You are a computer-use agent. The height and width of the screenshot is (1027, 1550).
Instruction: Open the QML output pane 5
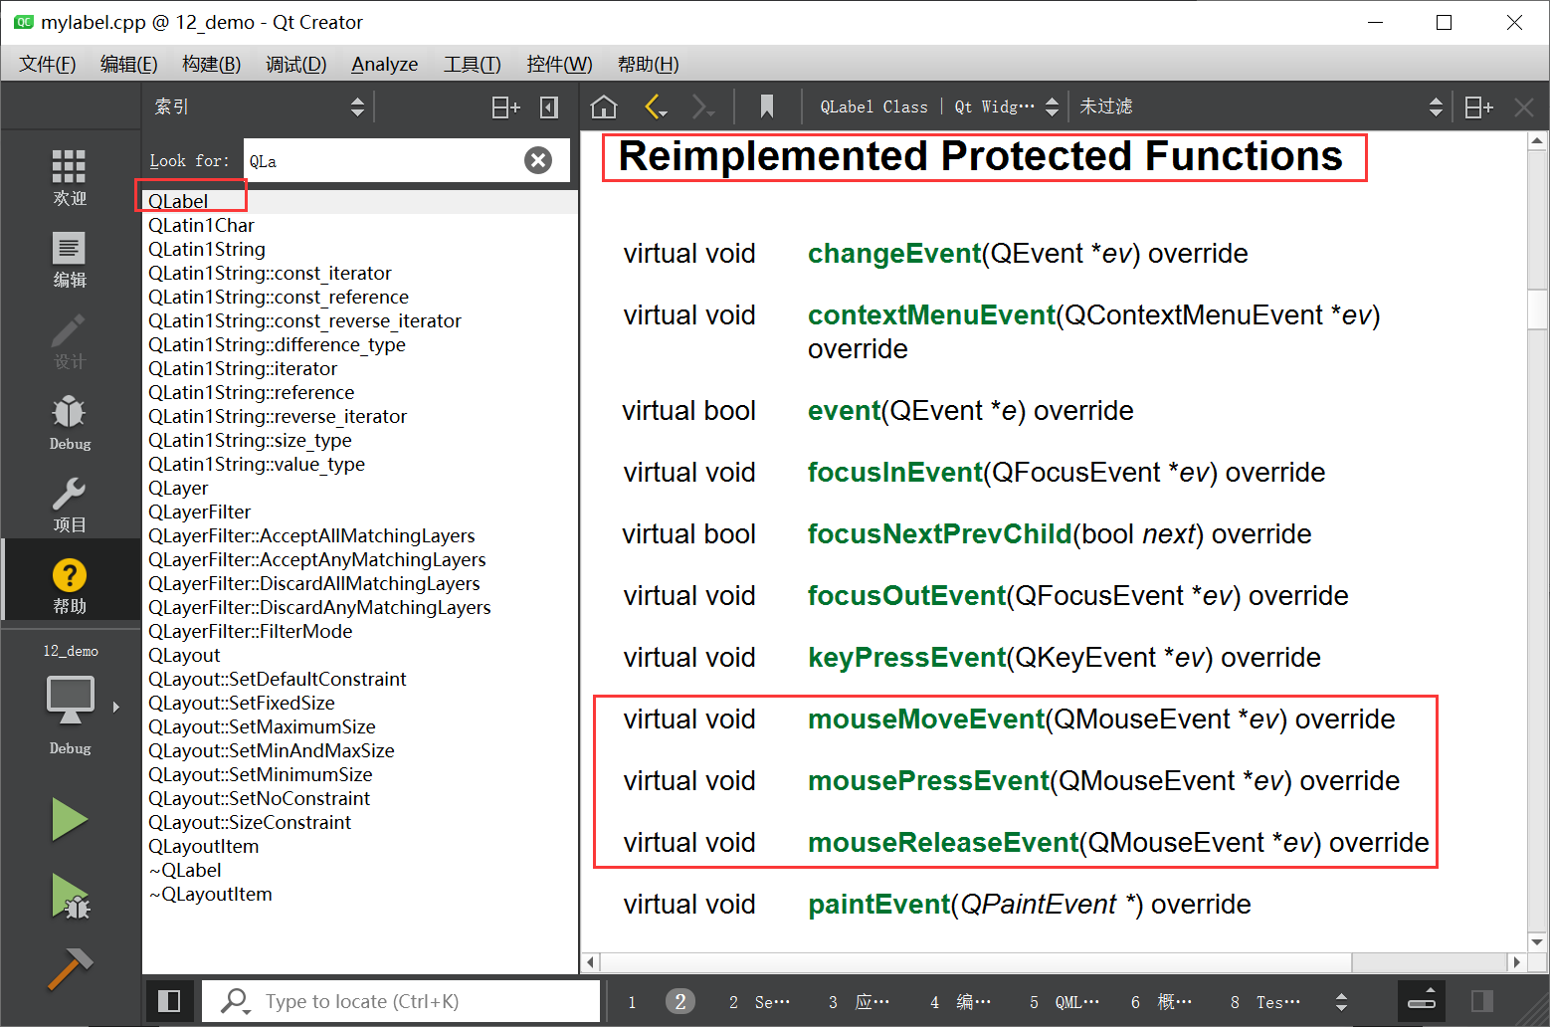click(x=1065, y=1002)
